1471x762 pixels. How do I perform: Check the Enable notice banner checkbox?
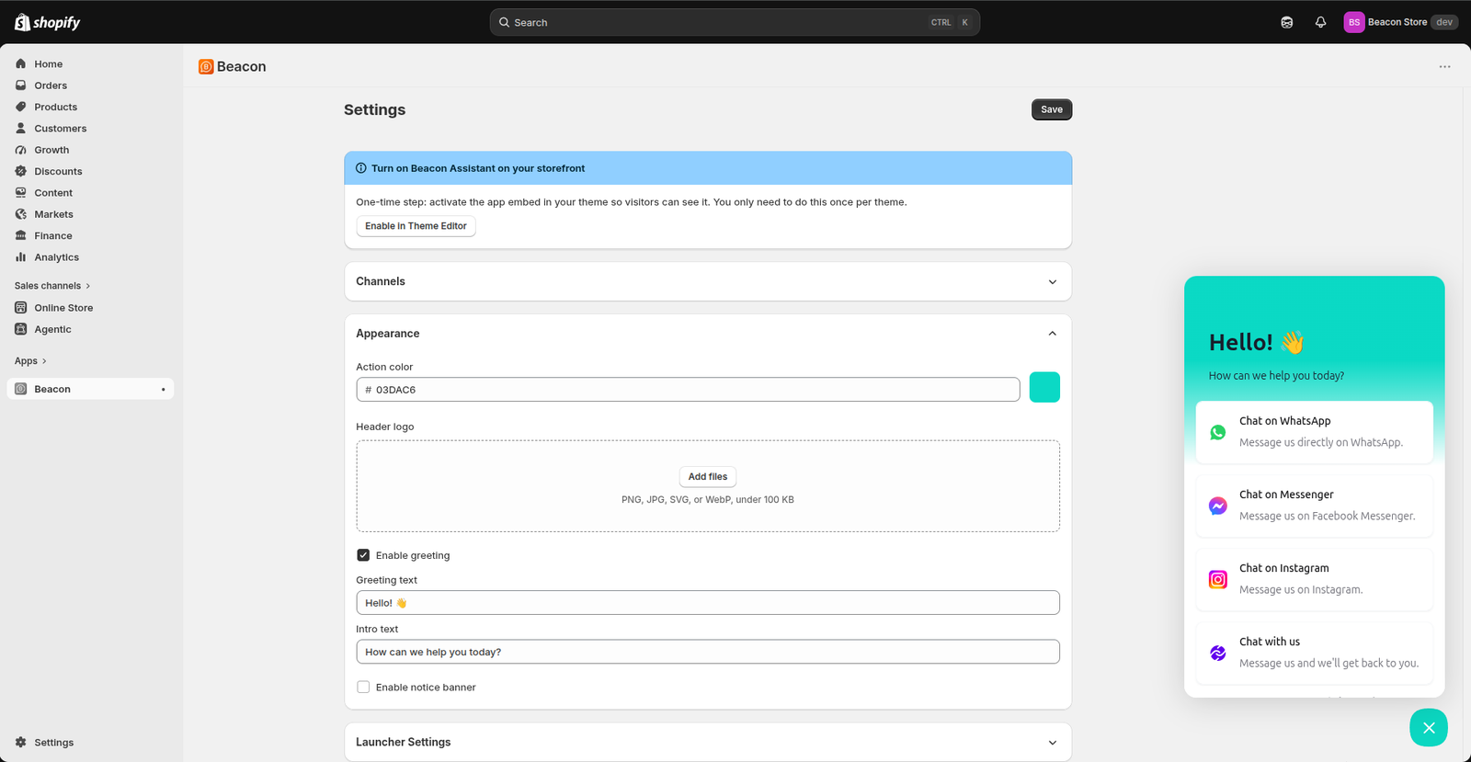tap(363, 687)
